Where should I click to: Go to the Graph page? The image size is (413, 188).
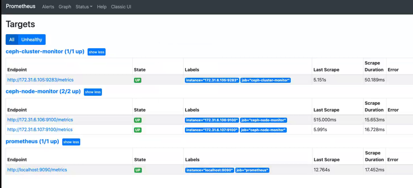tap(65, 7)
